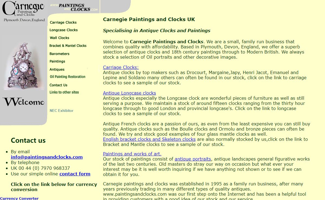
Task: Click the NEC Exhibitor link
Action: [61, 111]
